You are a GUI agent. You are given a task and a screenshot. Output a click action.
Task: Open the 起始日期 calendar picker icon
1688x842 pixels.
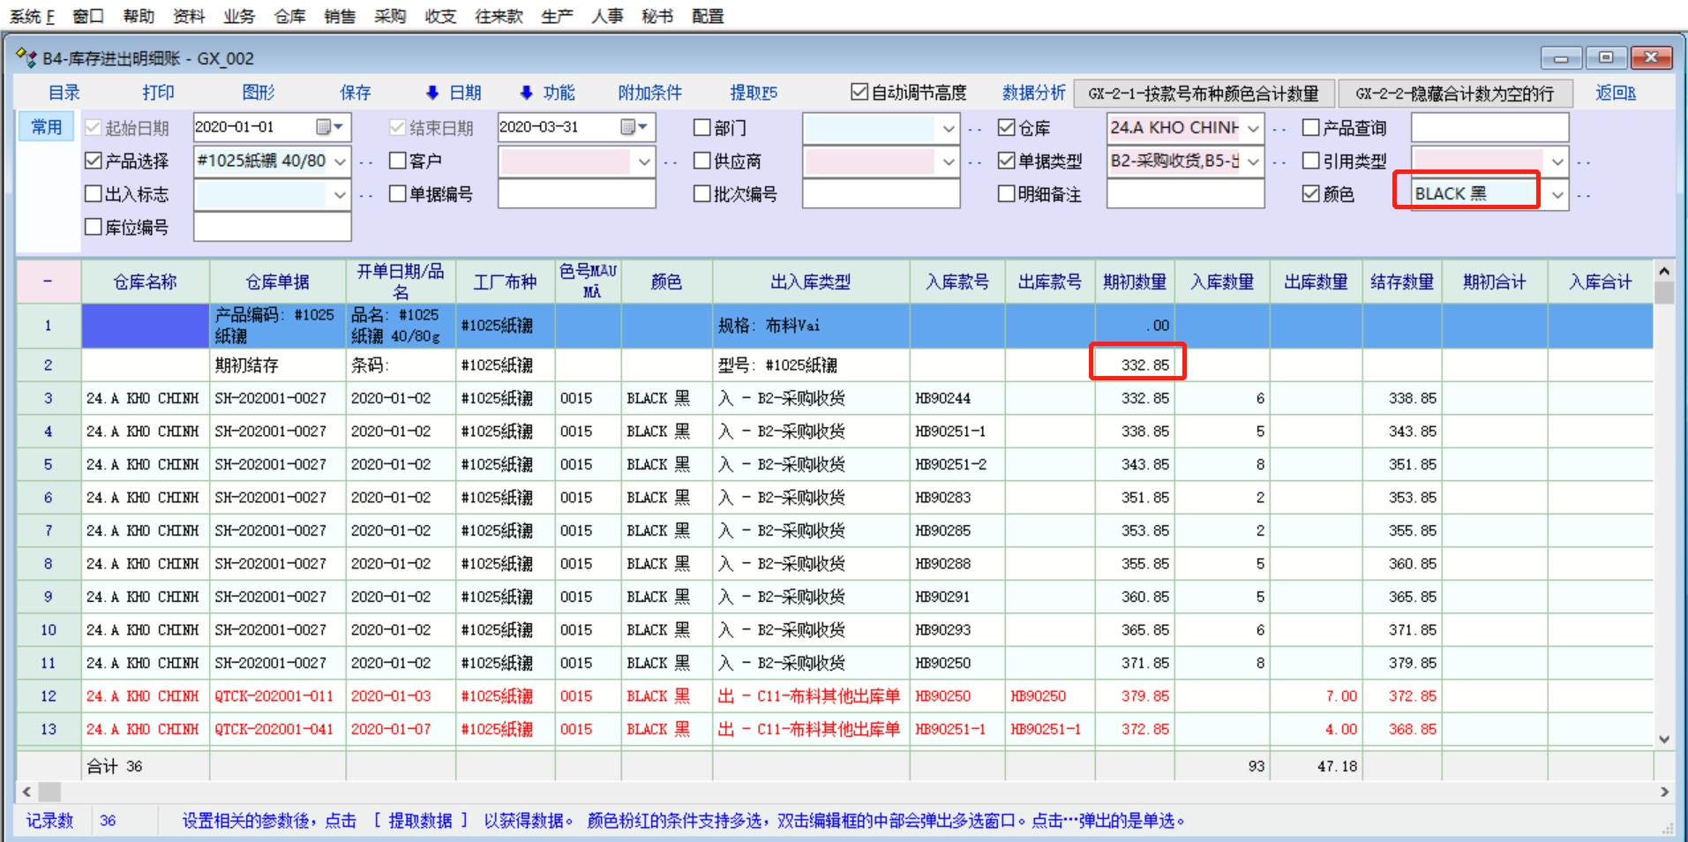325,127
